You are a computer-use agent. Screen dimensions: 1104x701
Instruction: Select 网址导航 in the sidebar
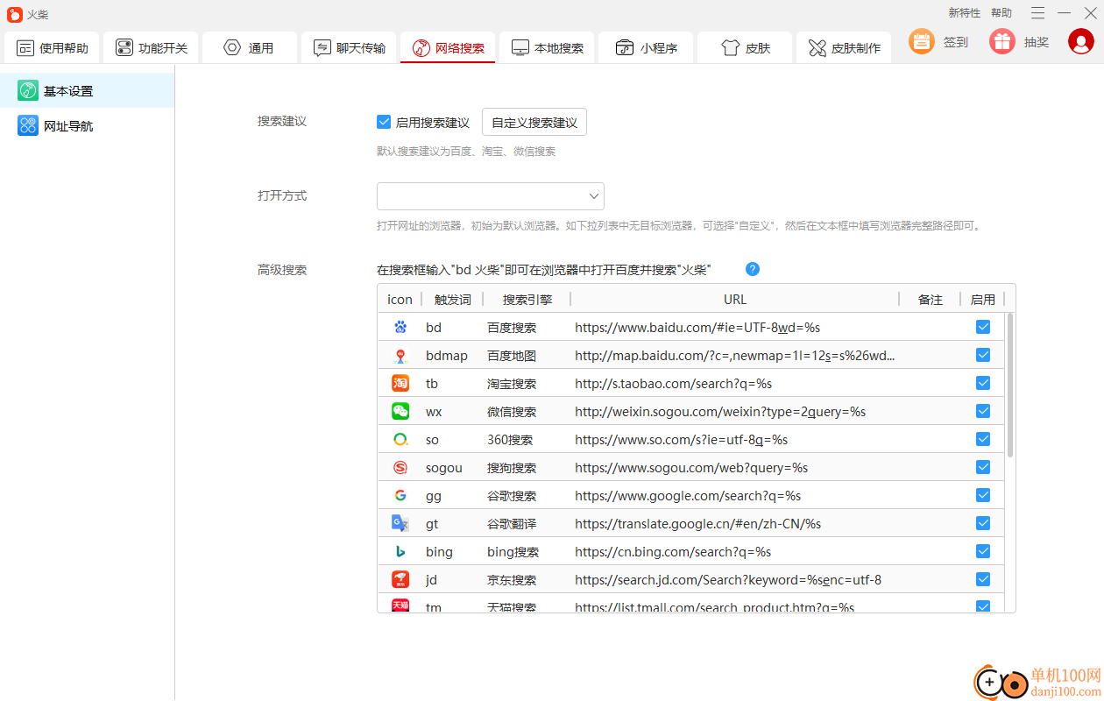pos(88,125)
